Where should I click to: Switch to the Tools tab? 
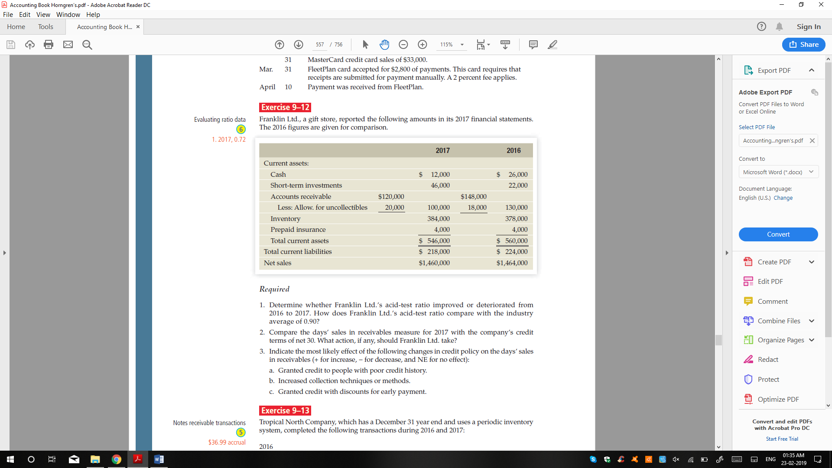(x=45, y=26)
